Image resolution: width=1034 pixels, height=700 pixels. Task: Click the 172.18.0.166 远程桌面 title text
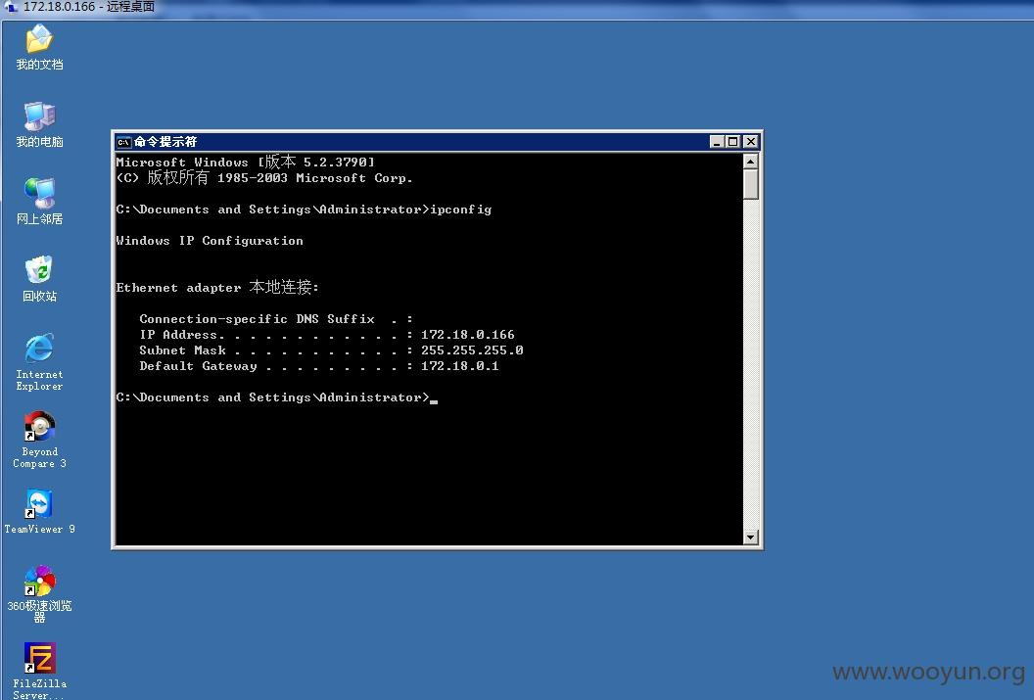pos(89,7)
